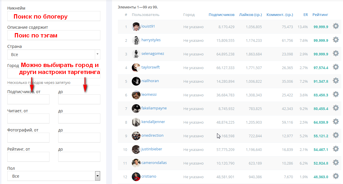
Task: Open settings gear for selenagomez row
Action: tap(336, 53)
